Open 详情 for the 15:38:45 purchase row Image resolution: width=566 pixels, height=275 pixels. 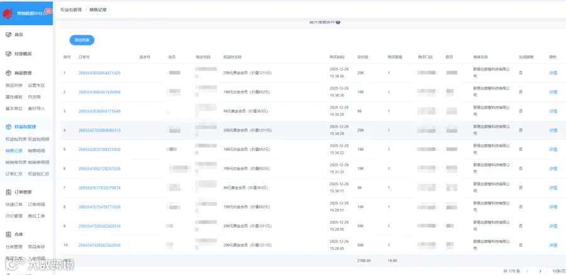(553, 73)
